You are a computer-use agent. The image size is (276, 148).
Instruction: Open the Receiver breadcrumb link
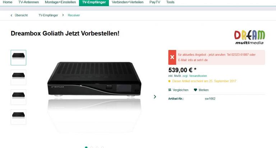coord(74,15)
